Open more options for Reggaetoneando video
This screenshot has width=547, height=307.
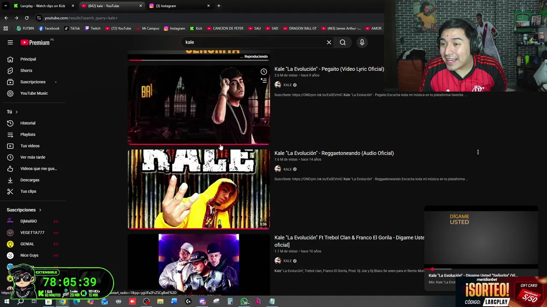pyautogui.click(x=478, y=152)
